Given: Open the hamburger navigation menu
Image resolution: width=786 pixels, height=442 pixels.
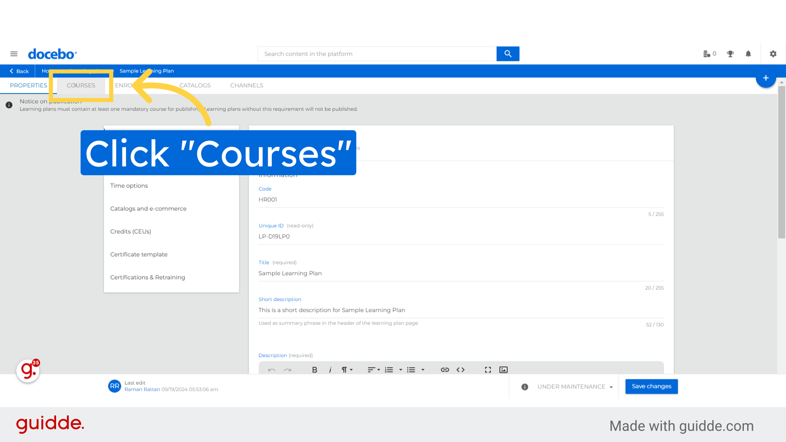Looking at the screenshot, I should (x=14, y=54).
